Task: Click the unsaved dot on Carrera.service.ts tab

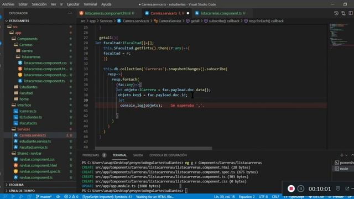Action: 188,13
